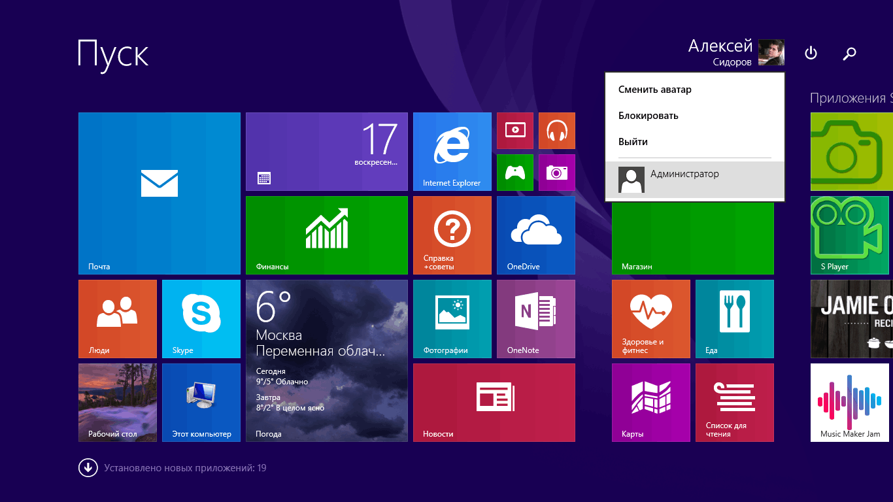This screenshot has width=893, height=502.
Task: Click the Алексей Сидоров account name
Action: click(720, 53)
